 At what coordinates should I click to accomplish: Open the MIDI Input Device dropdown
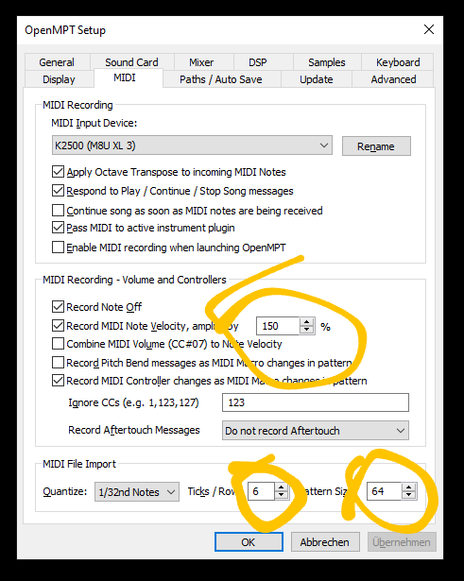(x=192, y=145)
